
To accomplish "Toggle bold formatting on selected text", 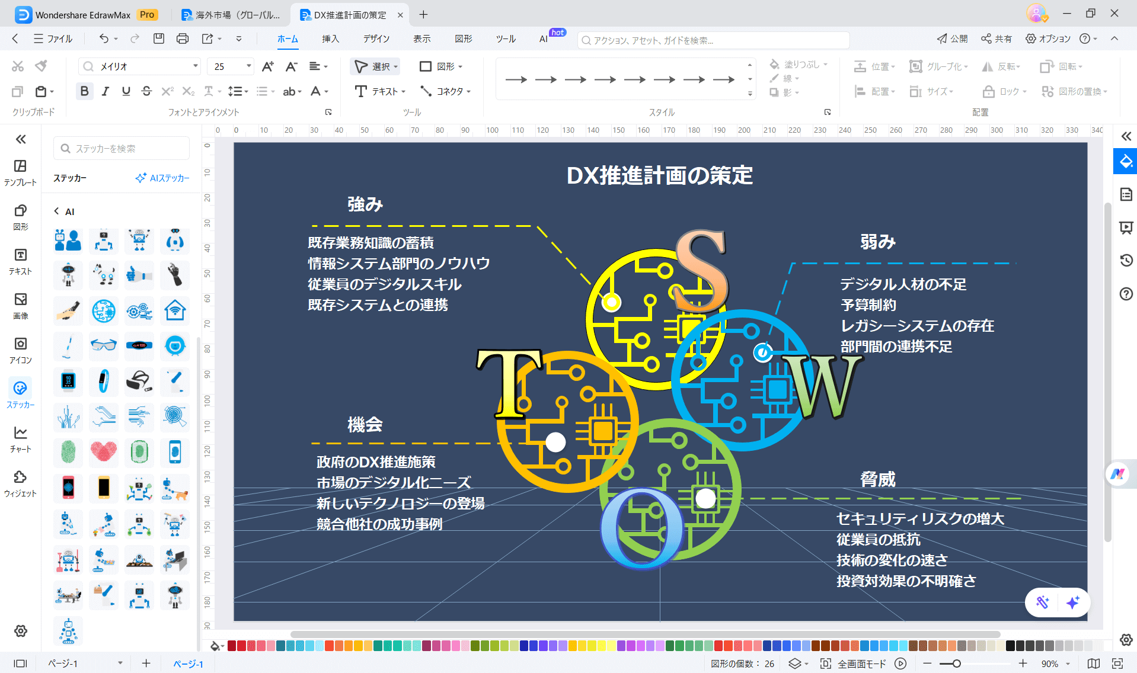I will [x=84, y=91].
